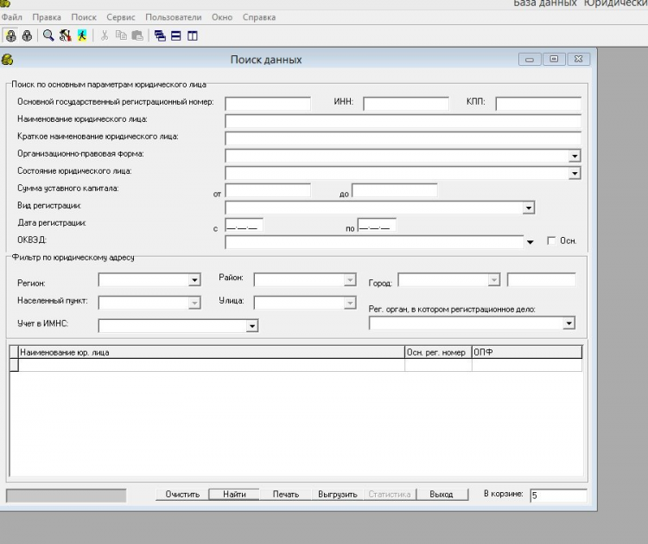The height and width of the screenshot is (544, 648).
Task: Expand the Организационно-правовая форма dropdown
Action: pyautogui.click(x=575, y=156)
